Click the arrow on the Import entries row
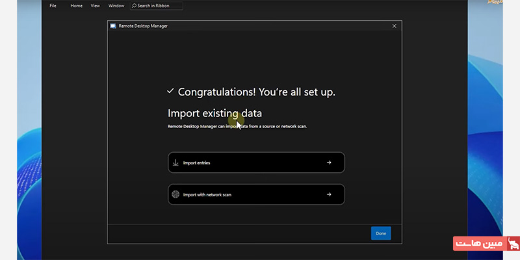520x260 pixels. coord(329,162)
